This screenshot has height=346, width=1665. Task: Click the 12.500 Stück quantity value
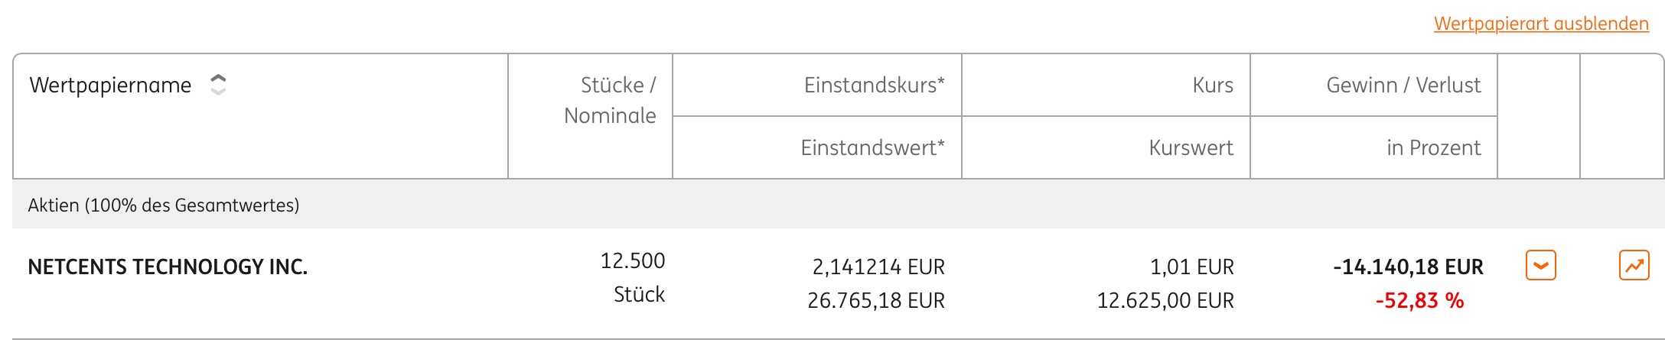[632, 276]
